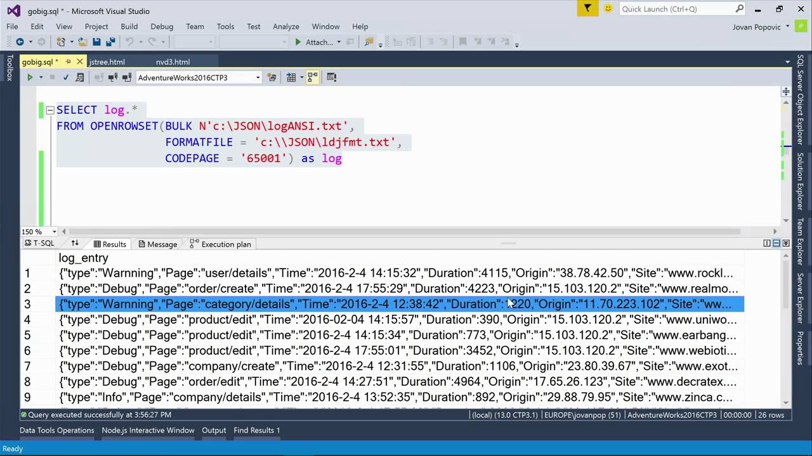Open the 150 % zoom dropdown
Image resolution: width=812 pixels, height=456 pixels.
(55, 232)
